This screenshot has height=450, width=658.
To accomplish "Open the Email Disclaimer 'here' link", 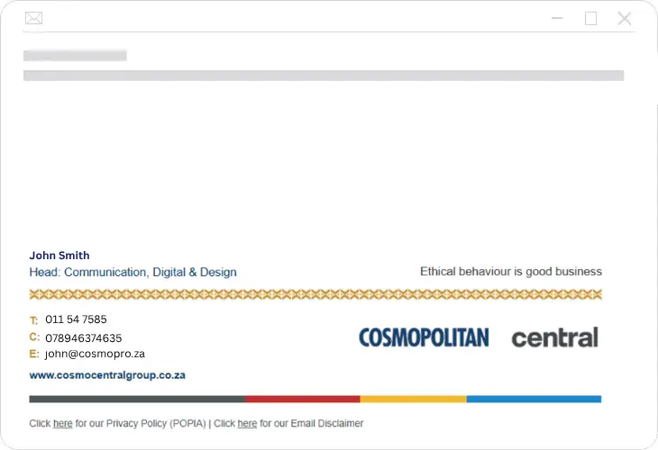I will (x=247, y=423).
